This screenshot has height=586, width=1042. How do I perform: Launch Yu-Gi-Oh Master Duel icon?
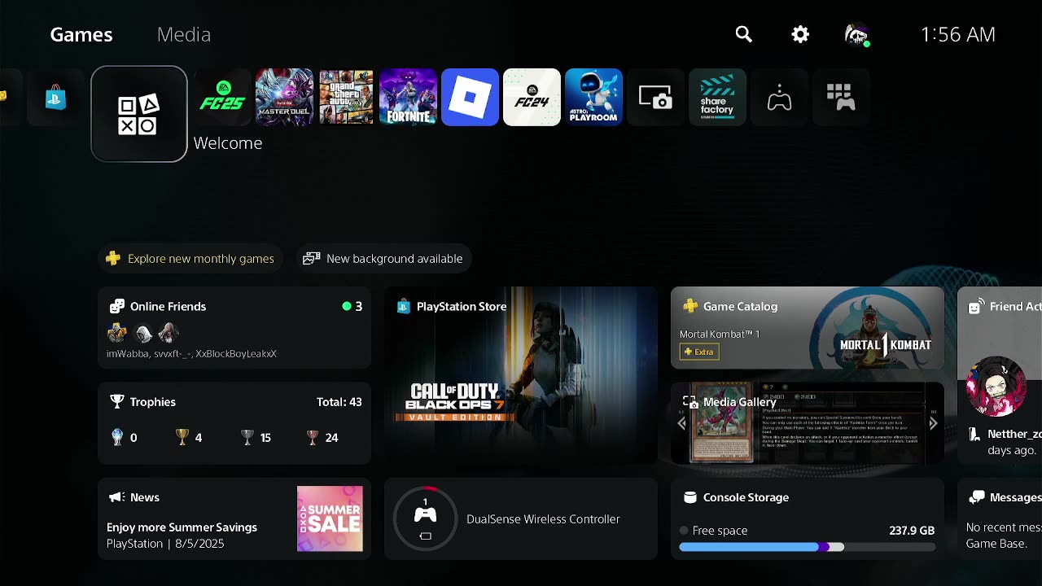point(284,98)
